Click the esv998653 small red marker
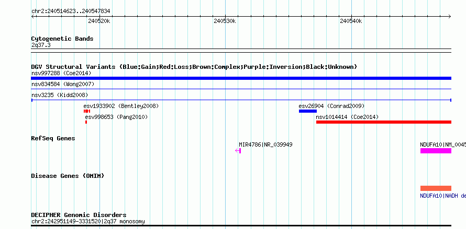 tap(86, 122)
